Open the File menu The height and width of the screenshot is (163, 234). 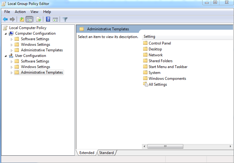point(7,12)
